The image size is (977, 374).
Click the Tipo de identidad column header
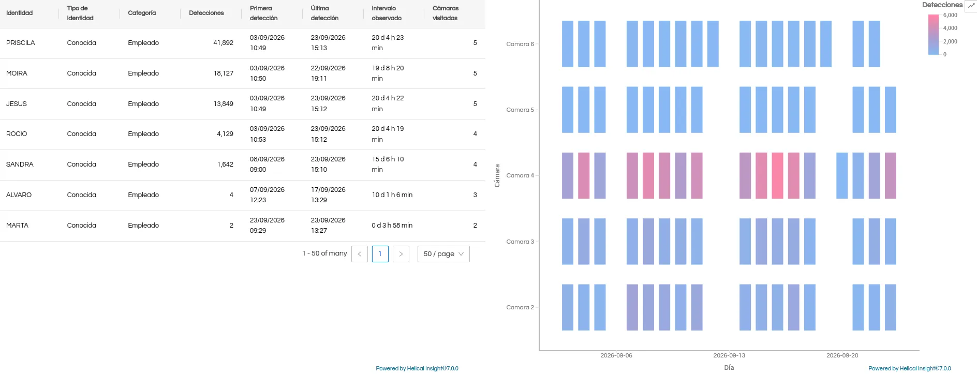click(x=80, y=13)
